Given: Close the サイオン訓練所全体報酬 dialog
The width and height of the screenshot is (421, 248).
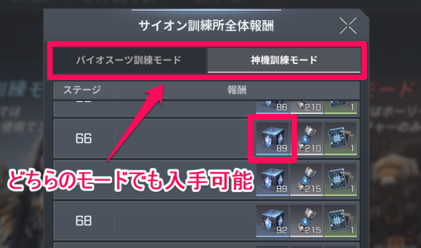Looking at the screenshot, I should coord(348,26).
